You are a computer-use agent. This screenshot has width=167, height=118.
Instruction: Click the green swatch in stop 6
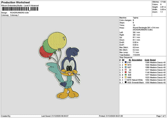tap(126, 75)
